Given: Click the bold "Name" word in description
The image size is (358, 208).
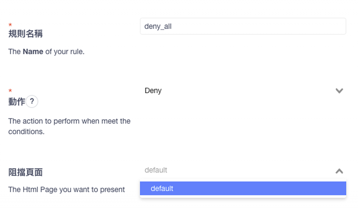Looking at the screenshot, I should coord(33,52).
